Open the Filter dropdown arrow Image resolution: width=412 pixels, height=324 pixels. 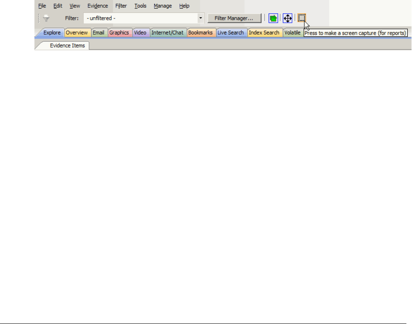coord(201,18)
